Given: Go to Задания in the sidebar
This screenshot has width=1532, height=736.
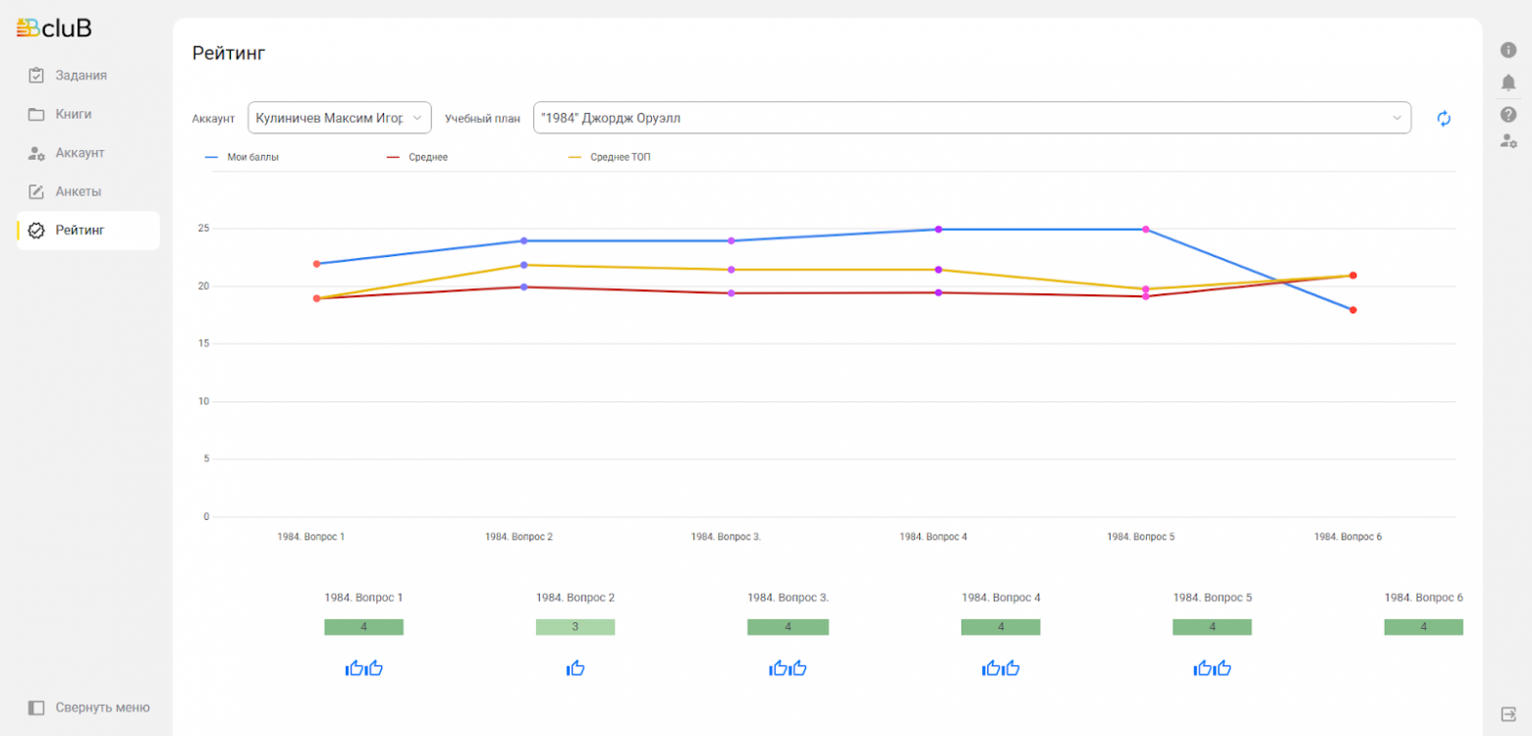Looking at the screenshot, I should 81,76.
